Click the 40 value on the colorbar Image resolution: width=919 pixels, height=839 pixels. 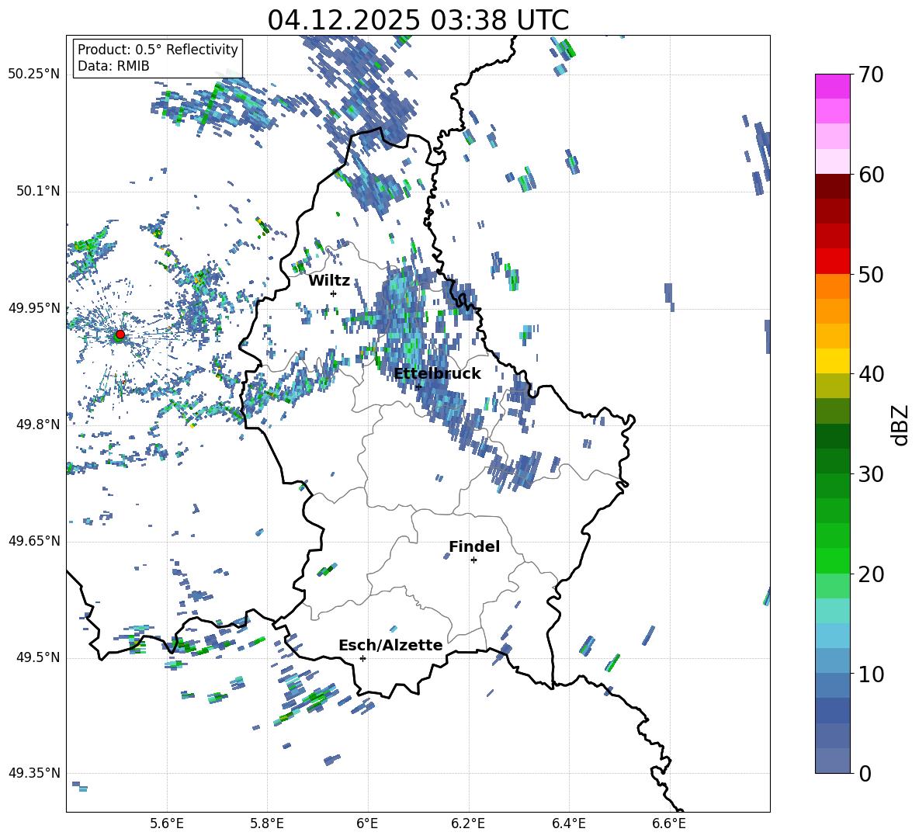pos(870,374)
